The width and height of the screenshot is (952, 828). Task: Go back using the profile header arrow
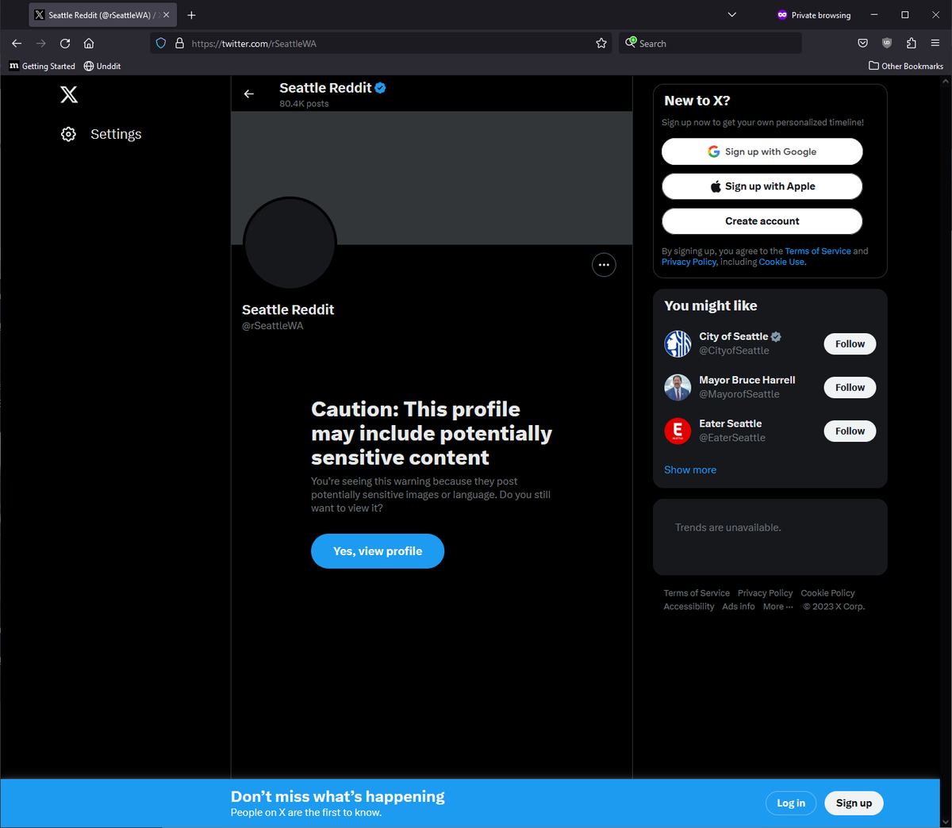[x=249, y=94]
